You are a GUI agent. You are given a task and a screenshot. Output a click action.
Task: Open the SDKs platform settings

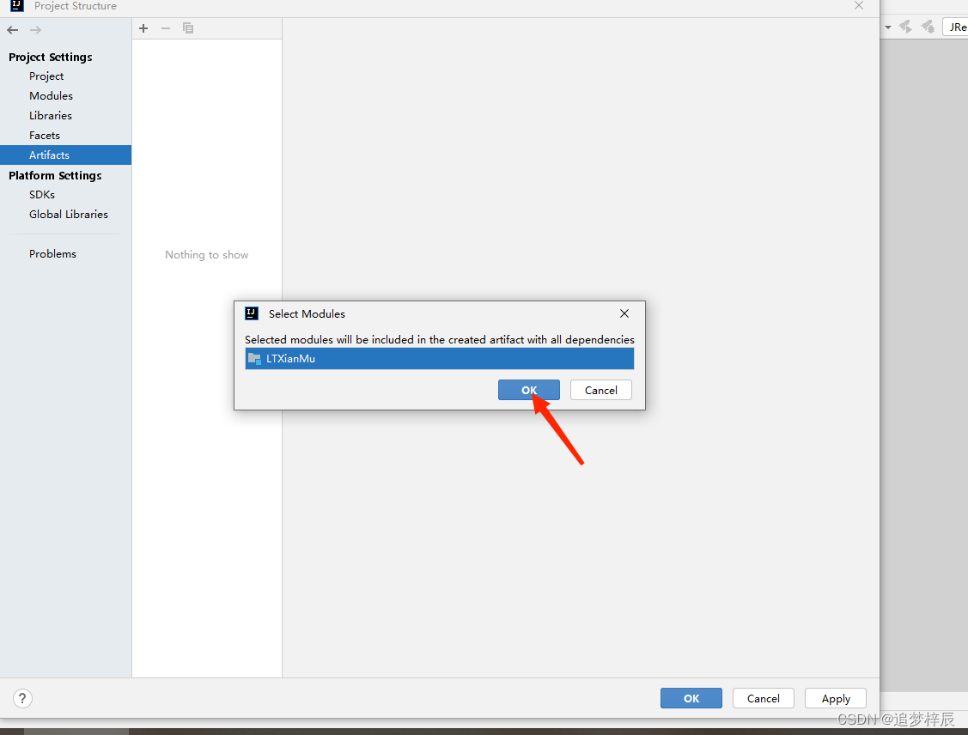coord(42,194)
